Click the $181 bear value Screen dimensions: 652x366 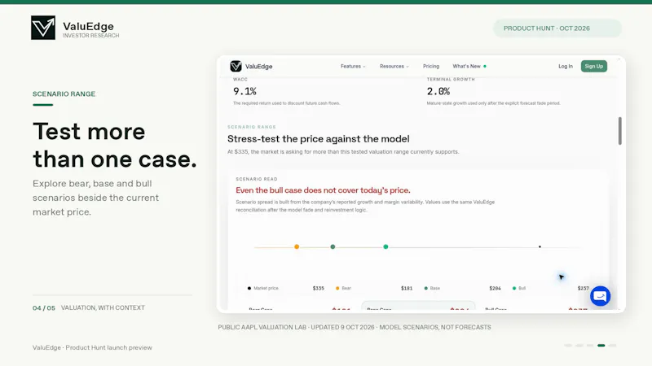(407, 288)
